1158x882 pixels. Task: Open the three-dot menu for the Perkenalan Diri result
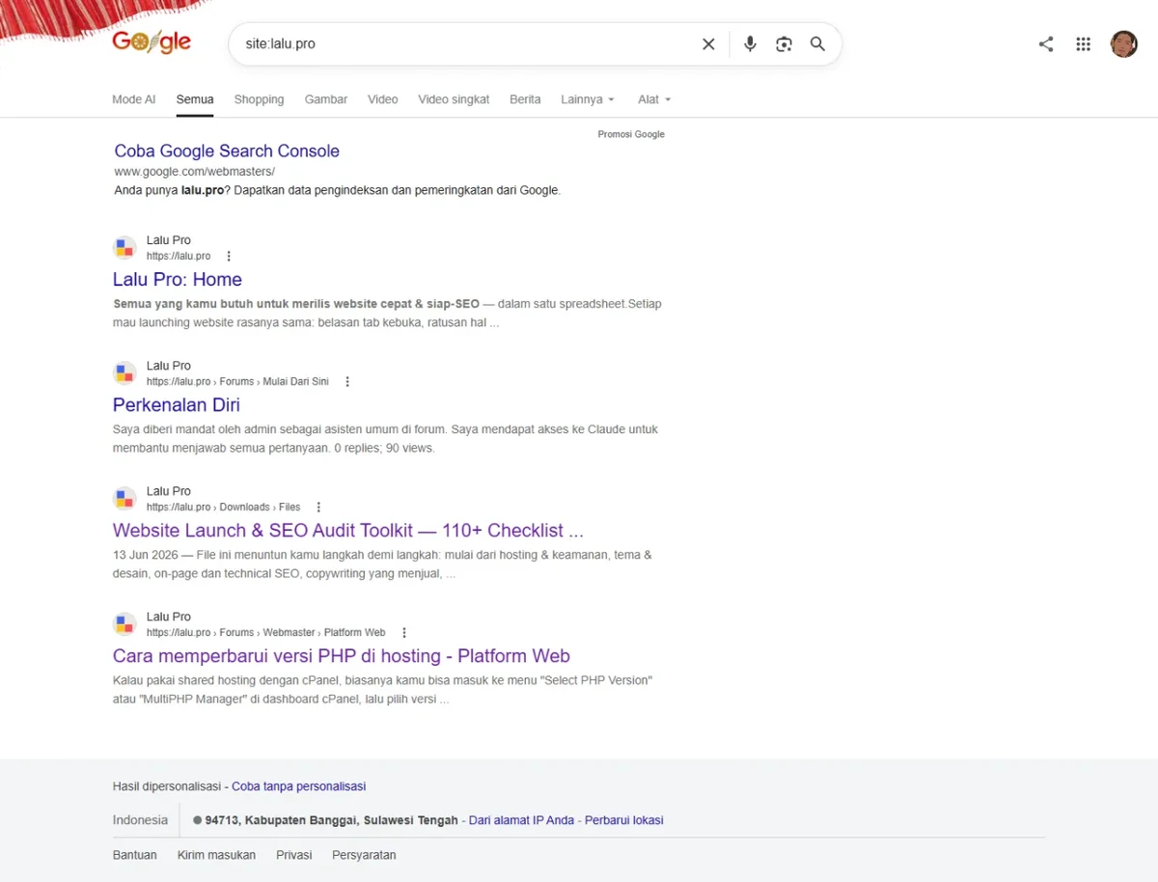pos(347,382)
